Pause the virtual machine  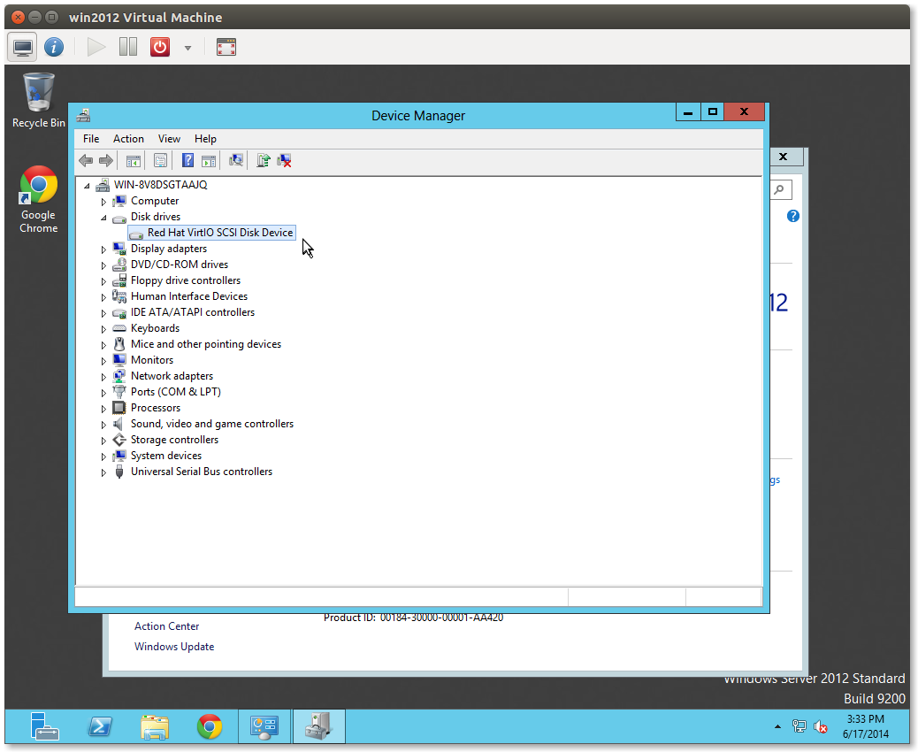click(128, 47)
